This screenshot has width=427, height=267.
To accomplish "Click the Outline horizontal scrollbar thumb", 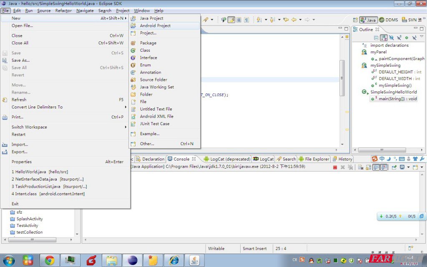I will (382, 150).
